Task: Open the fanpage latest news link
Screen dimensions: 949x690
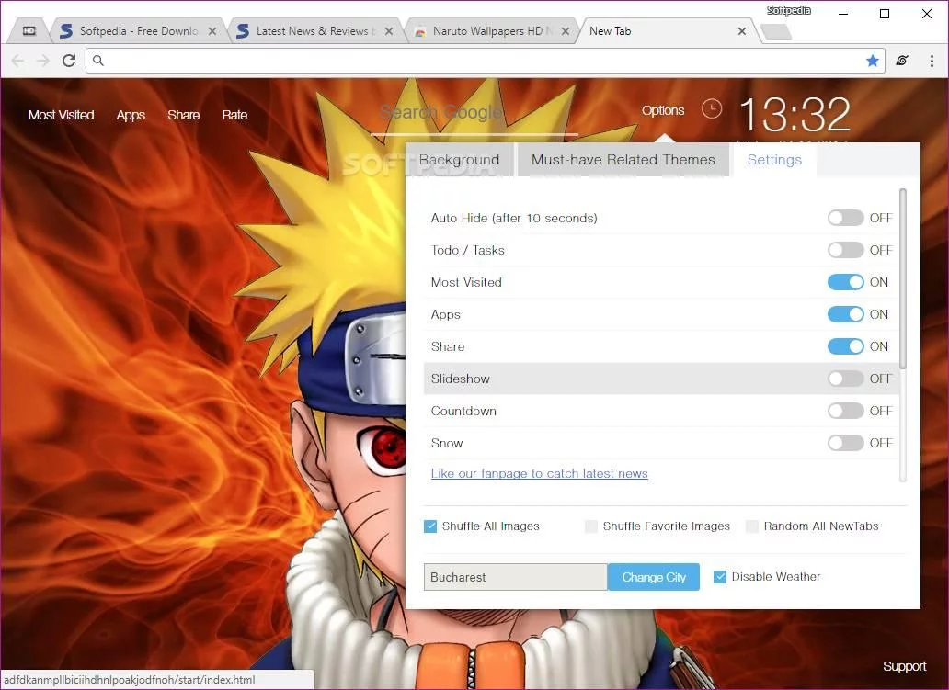Action: (539, 473)
